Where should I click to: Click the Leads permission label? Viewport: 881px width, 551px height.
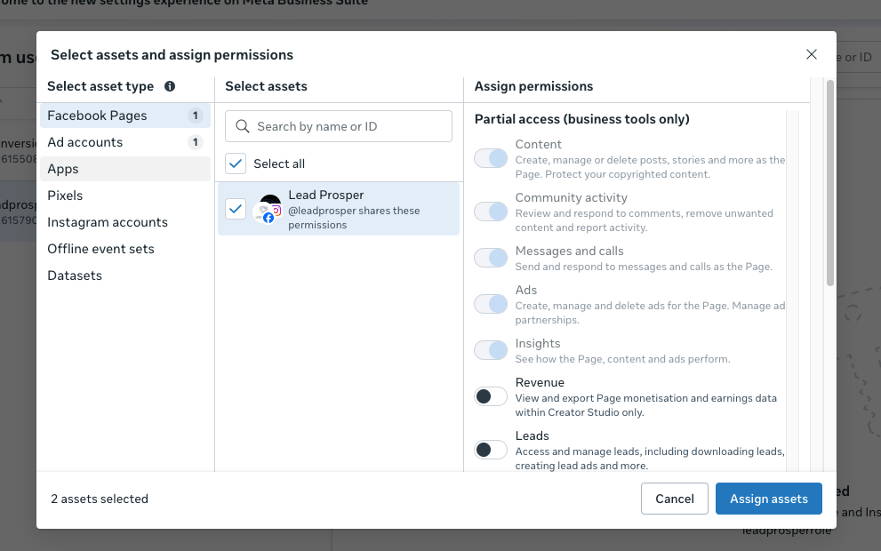click(533, 435)
